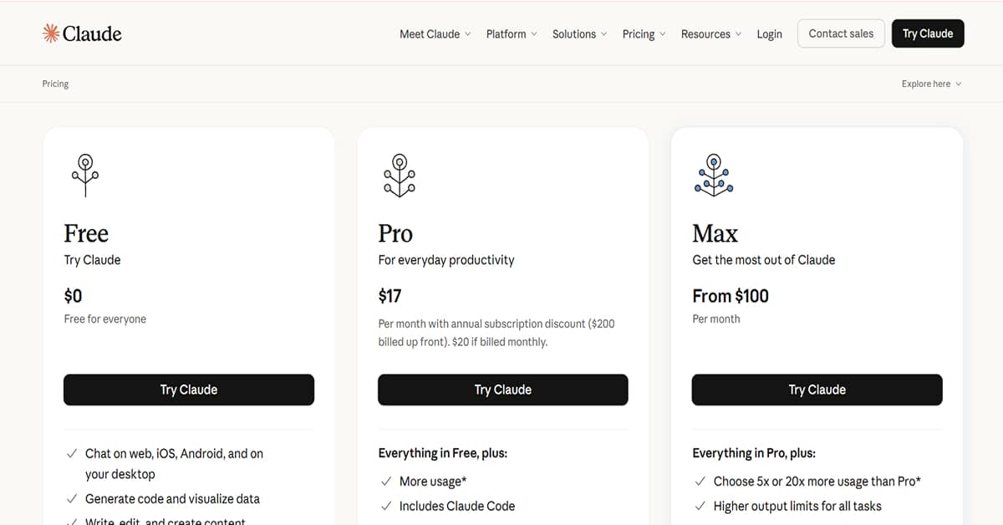Click 'Everything in Free, plus:' text
The width and height of the screenshot is (1003, 525).
coord(443,453)
